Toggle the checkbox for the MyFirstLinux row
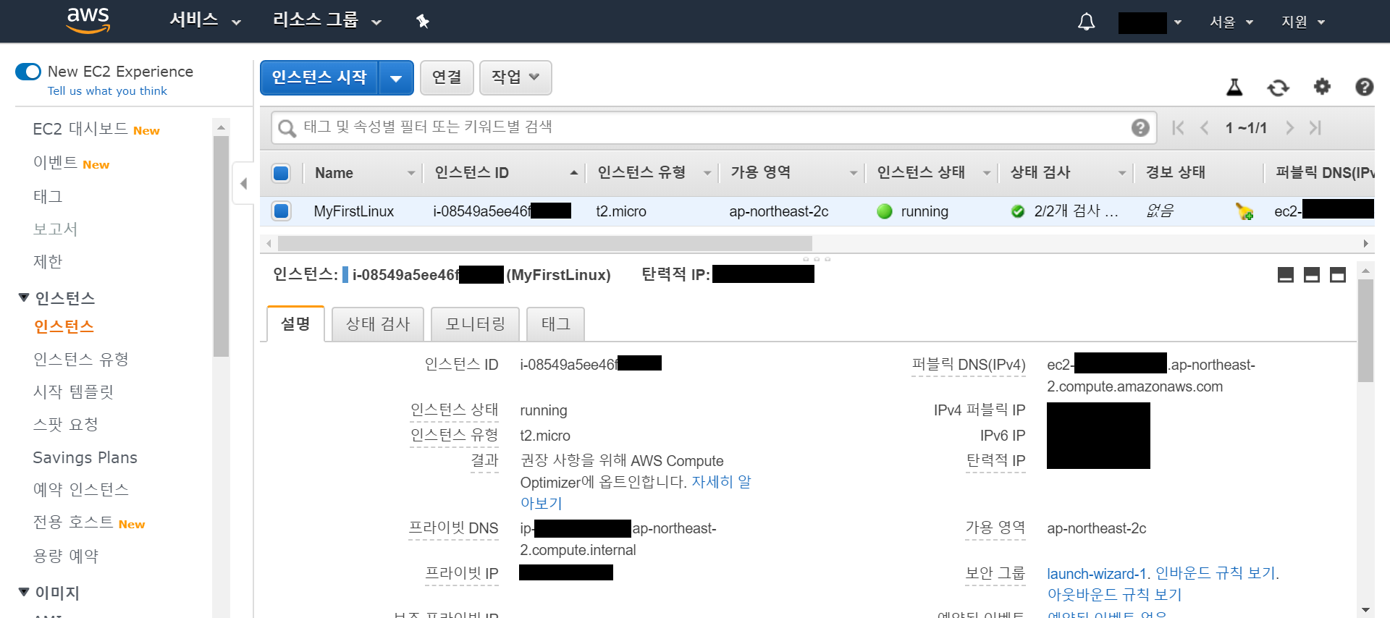This screenshot has height=618, width=1390. (x=281, y=211)
